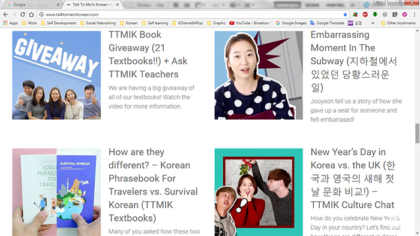Close the Talk To Me In Korean tab
Image resolution: width=420 pixels, height=236 pixels.
118,5
